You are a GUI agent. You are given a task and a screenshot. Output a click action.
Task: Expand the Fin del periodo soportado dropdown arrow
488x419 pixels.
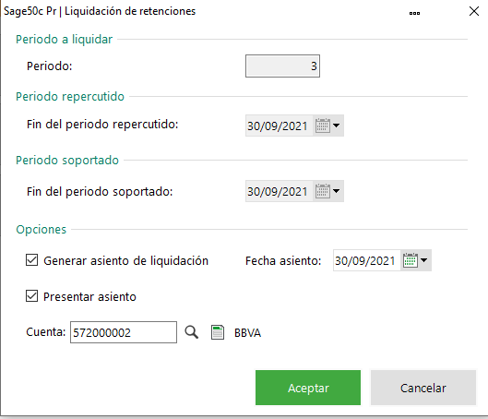pyautogui.click(x=336, y=191)
